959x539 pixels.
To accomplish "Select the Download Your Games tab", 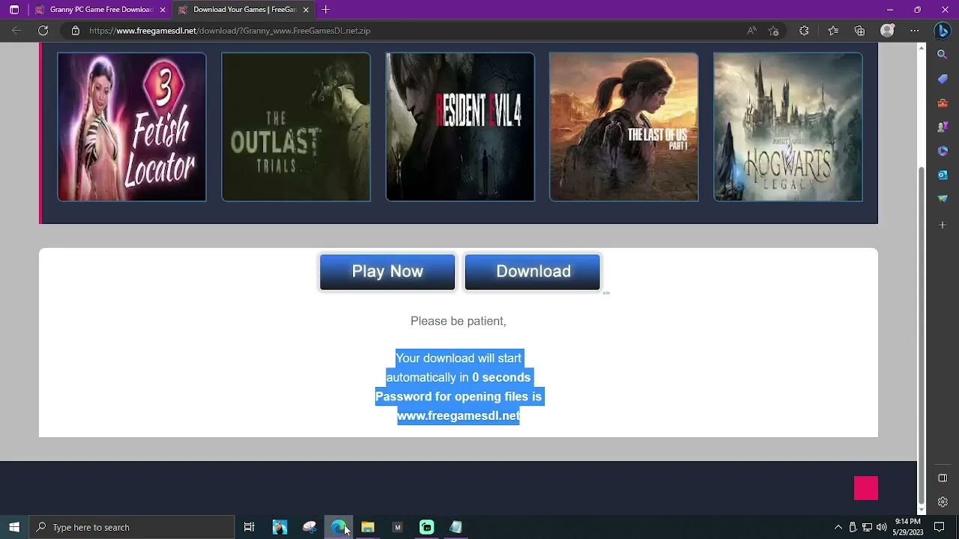I will (243, 10).
